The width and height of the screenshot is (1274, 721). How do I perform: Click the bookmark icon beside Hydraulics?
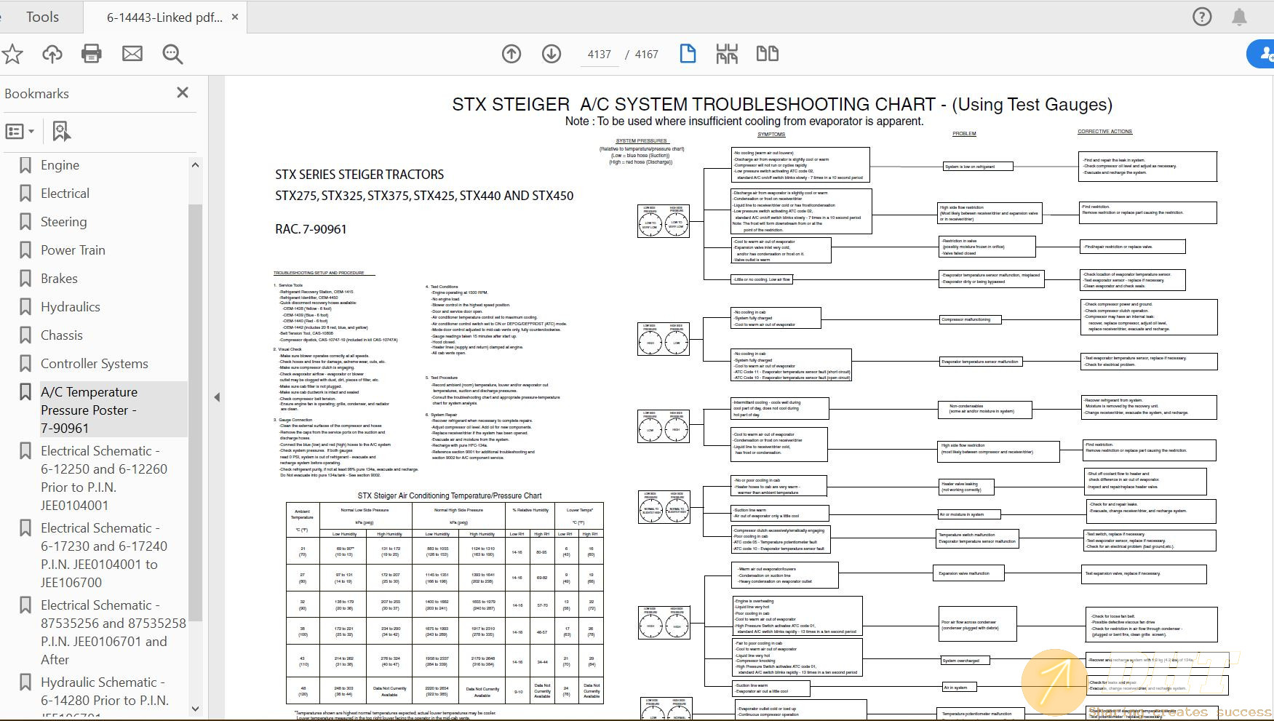coord(25,307)
